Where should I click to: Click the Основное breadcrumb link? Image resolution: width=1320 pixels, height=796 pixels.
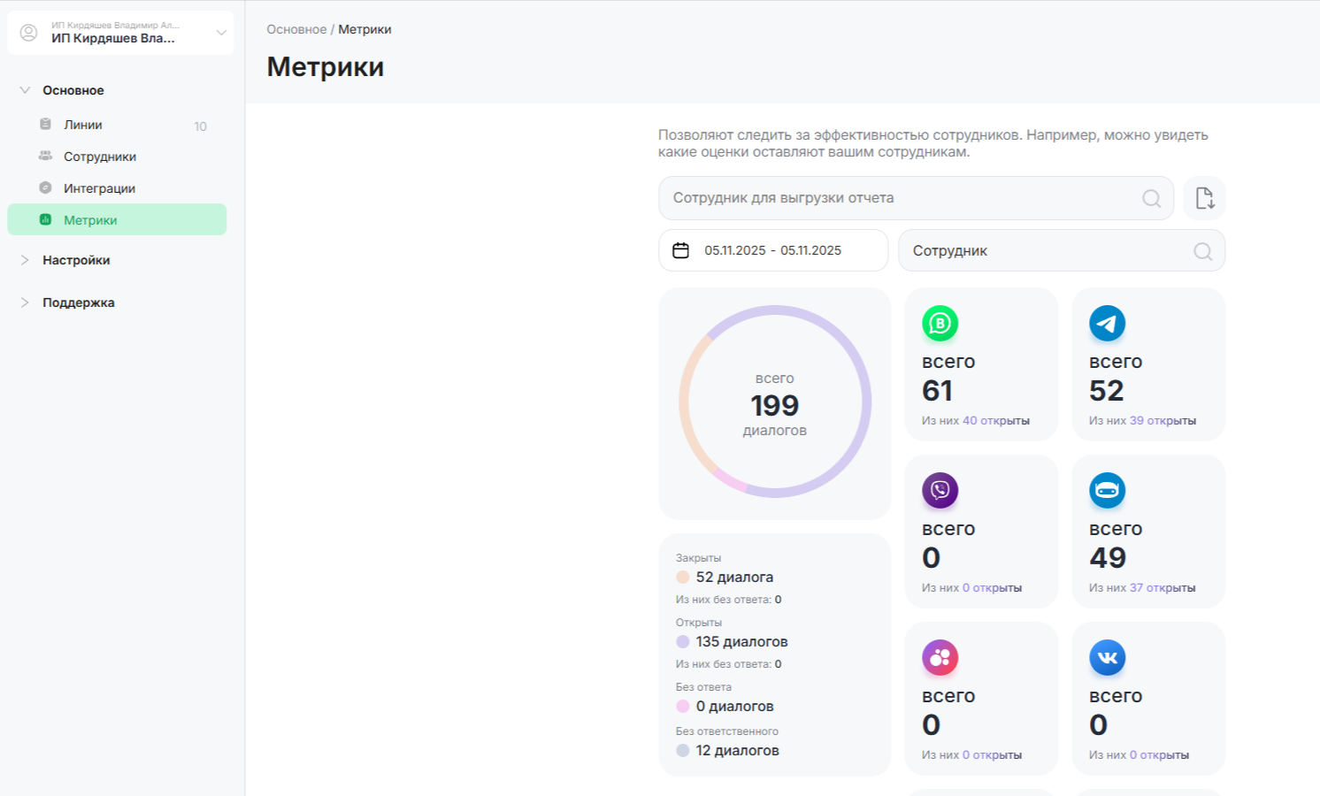(x=296, y=29)
